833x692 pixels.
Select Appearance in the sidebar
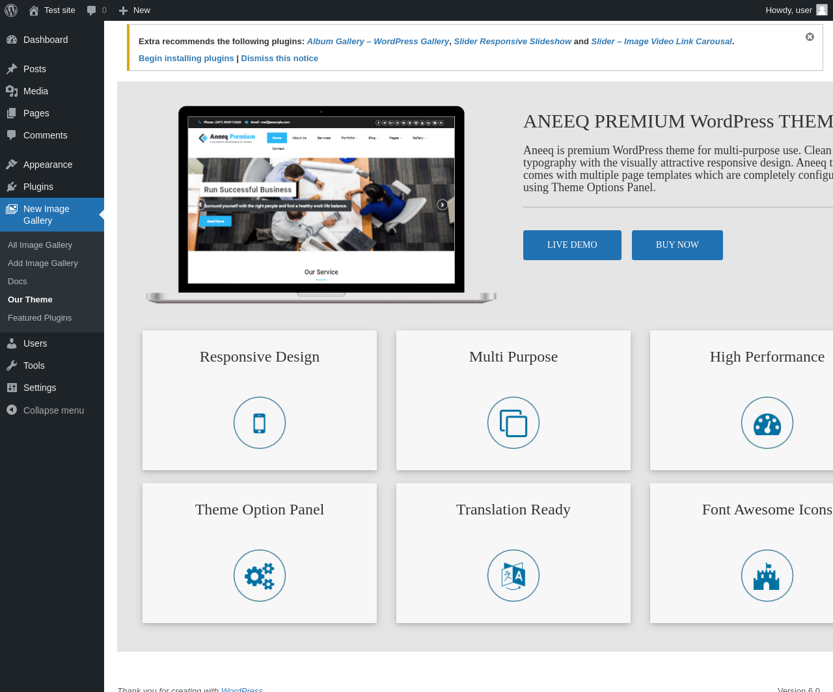click(52, 165)
